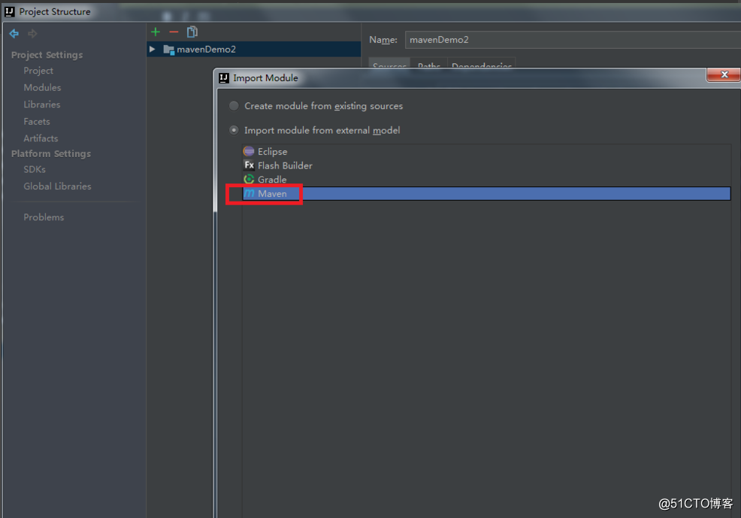Image resolution: width=741 pixels, height=518 pixels.
Task: Click the red minus remove module icon
Action: point(174,32)
